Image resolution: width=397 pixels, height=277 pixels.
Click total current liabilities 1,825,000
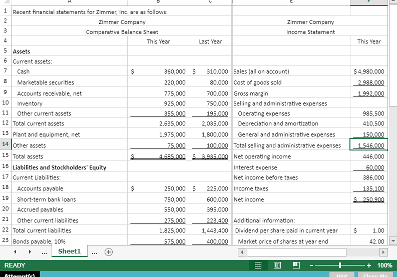pyautogui.click(x=158, y=230)
